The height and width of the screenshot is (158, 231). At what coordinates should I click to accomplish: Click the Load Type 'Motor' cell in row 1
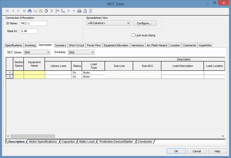coord(93,73)
